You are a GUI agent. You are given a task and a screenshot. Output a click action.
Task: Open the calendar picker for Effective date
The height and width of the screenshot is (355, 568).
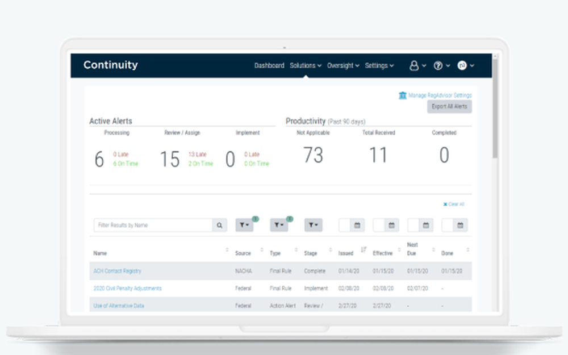[x=391, y=225]
